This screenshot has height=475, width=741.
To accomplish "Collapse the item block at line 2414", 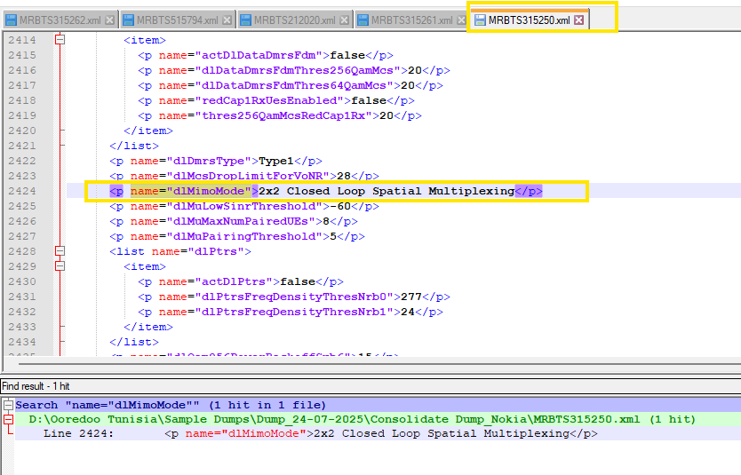I will point(60,40).
